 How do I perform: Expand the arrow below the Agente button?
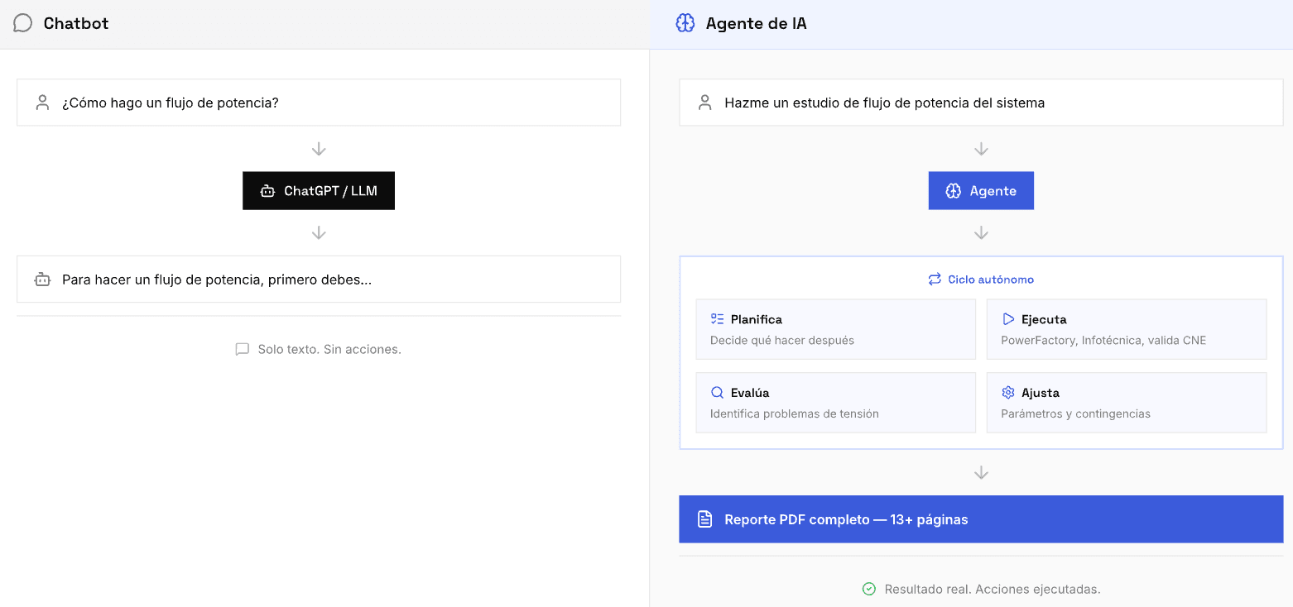981,232
